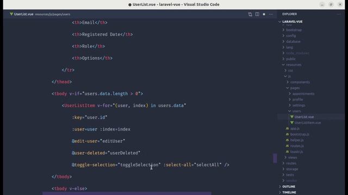Open Explorer panel's more actions ellipsis
The height and width of the screenshot is (195, 348).
339,14
